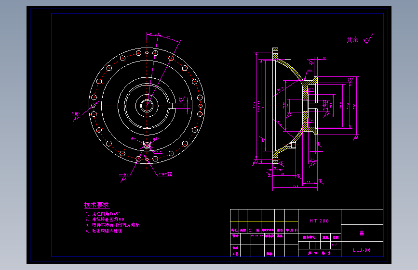Click the part name 盖 in title block
Viewport: 418px width, 270px height.
point(362,233)
